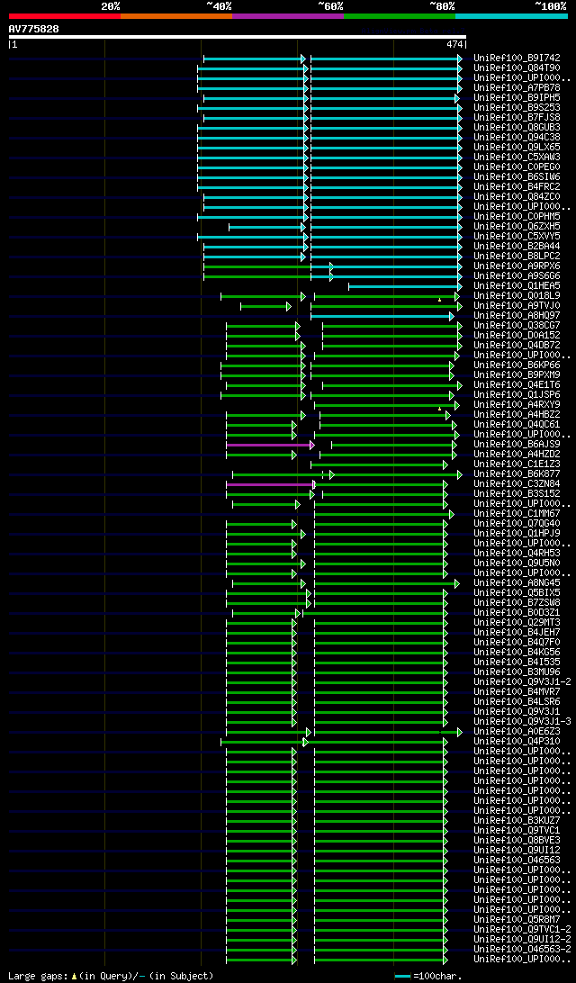Click the orange ~40% identity legend segment
Image resolution: width=576 pixels, height=983 pixels.
click(x=176, y=15)
